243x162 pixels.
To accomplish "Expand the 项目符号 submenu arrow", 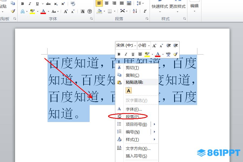I will [x=154, y=124].
